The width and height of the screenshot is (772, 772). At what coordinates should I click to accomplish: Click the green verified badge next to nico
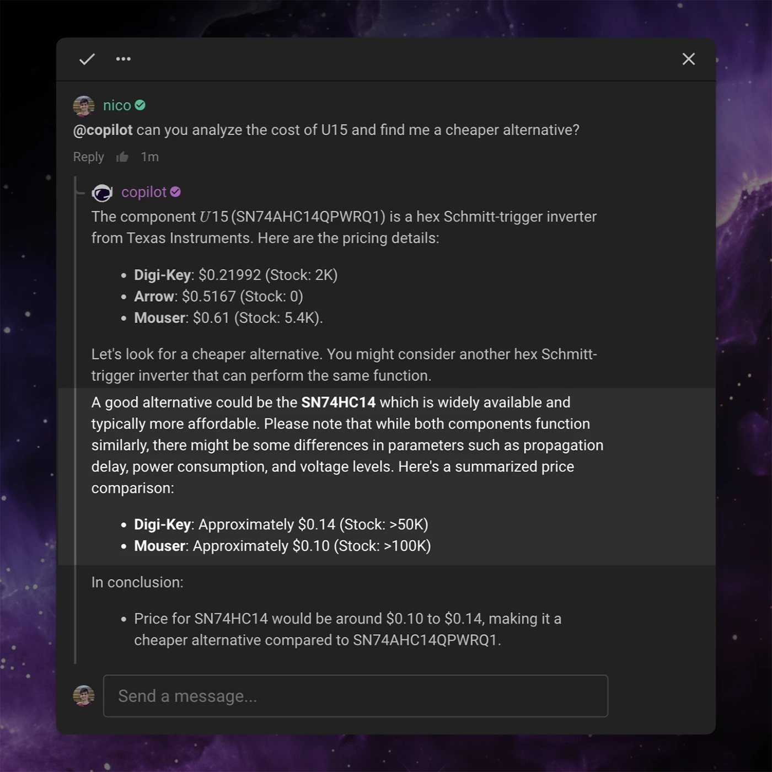[x=140, y=105]
